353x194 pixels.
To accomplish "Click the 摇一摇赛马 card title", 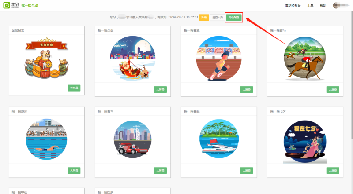I will [278, 30].
